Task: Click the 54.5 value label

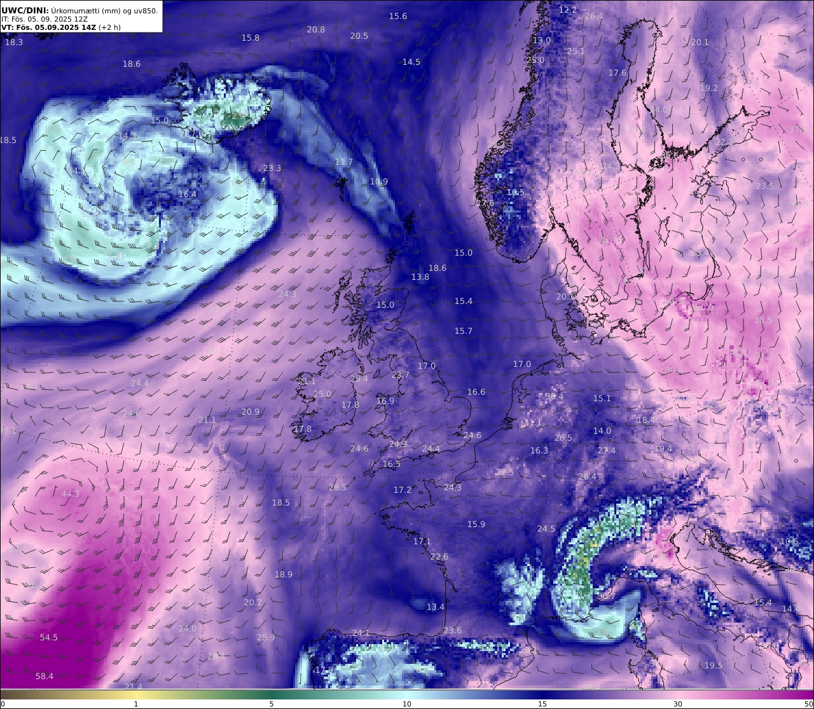Action: click(x=49, y=637)
